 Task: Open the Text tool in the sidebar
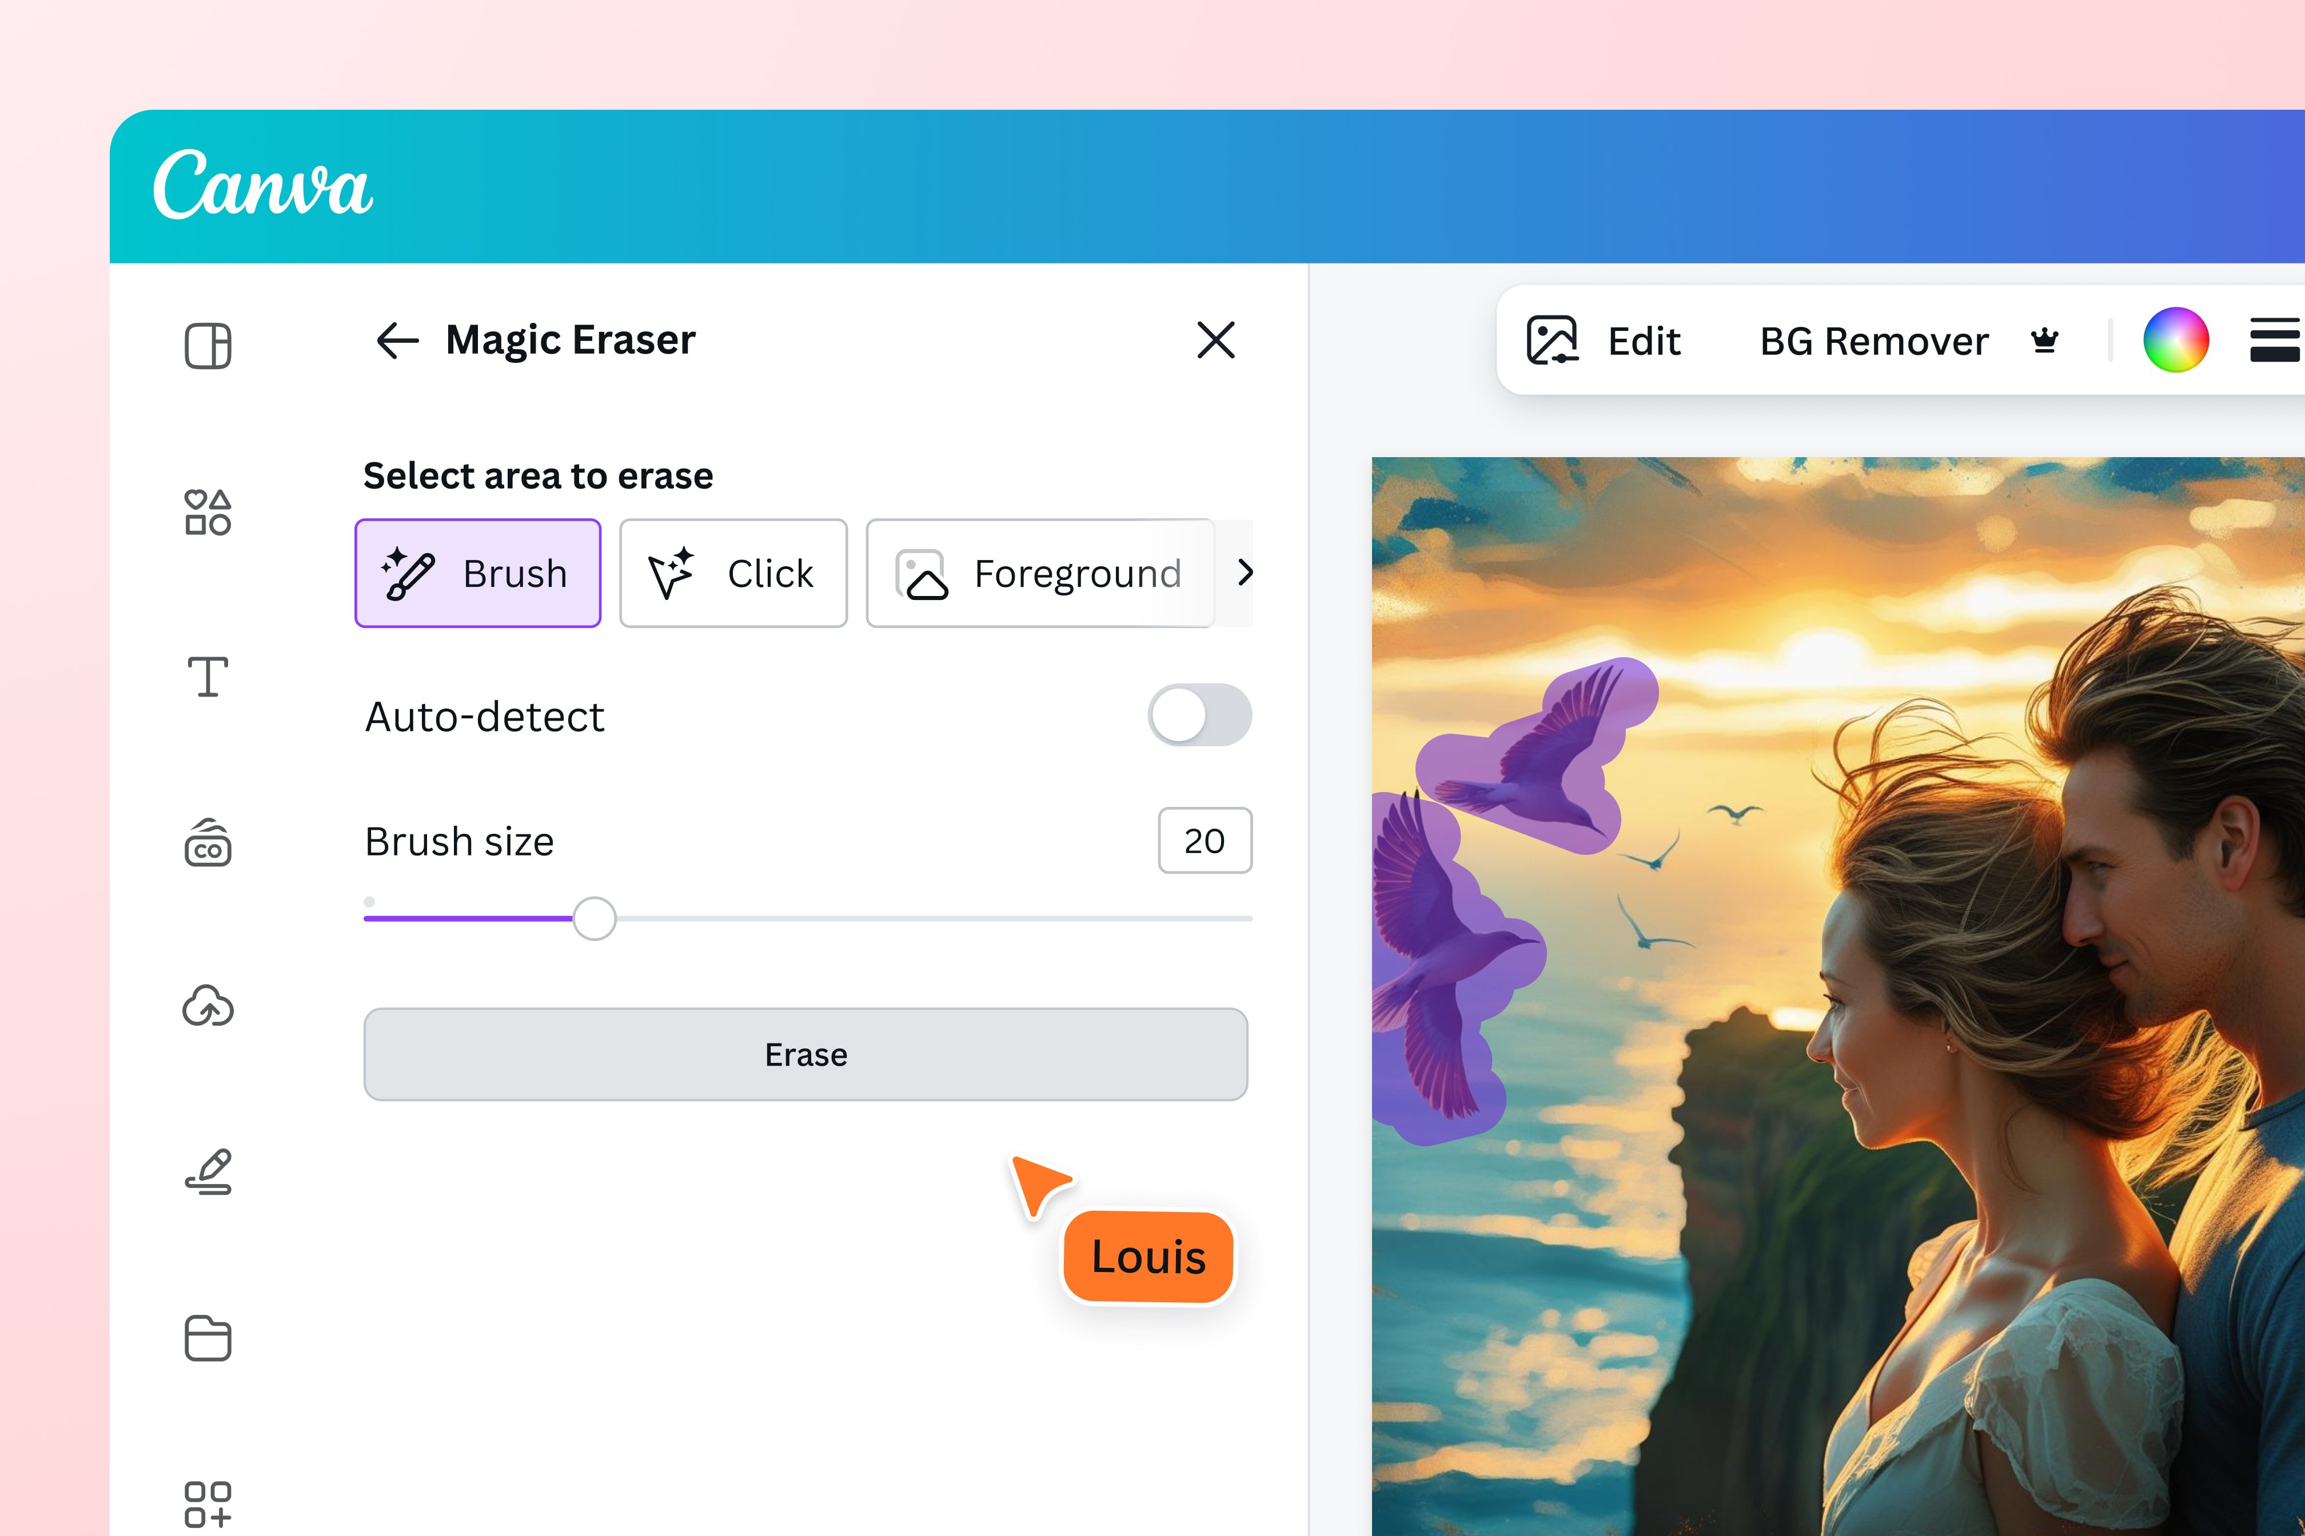208,677
